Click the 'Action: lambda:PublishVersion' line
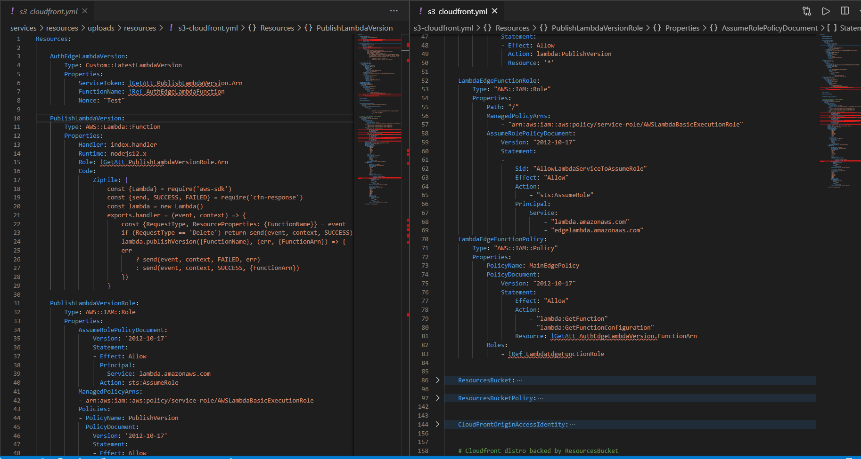This screenshot has width=861, height=459. 559,54
